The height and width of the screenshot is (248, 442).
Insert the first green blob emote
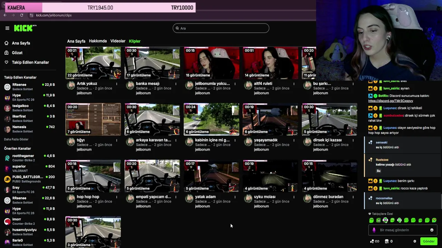point(372,220)
